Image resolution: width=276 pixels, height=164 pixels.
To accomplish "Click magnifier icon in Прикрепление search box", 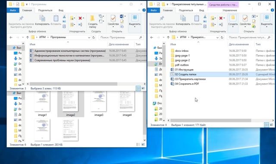I will pos(269,38).
